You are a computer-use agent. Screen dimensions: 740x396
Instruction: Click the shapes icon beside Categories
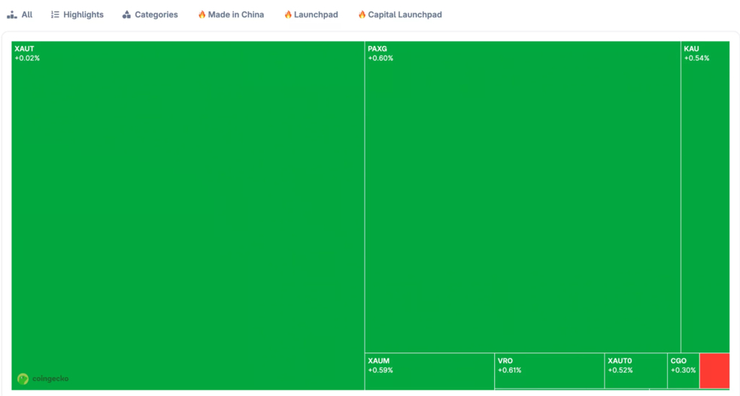(x=126, y=15)
